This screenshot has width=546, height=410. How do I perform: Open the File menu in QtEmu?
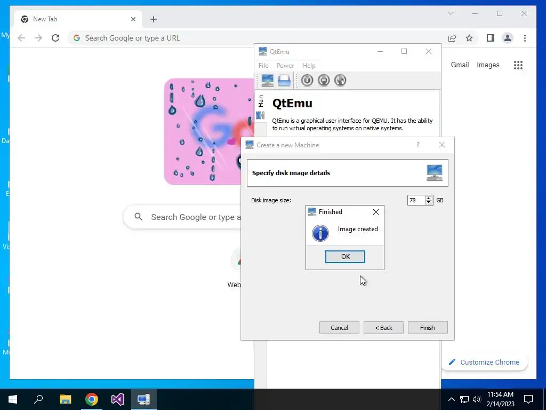[263, 66]
